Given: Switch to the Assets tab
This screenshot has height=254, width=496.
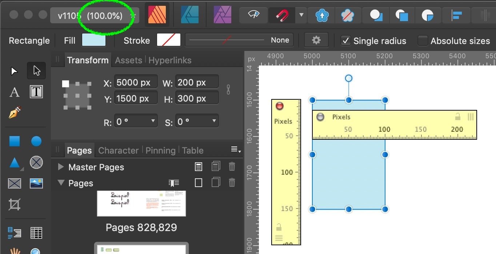Looking at the screenshot, I should point(128,60).
